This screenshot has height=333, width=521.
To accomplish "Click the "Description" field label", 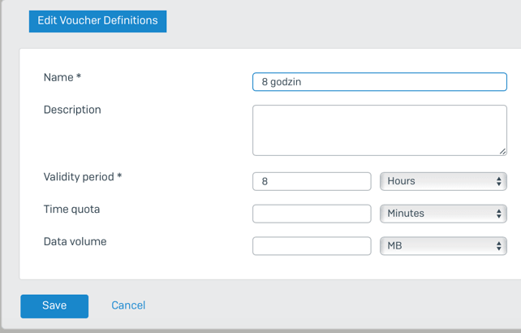I will pyautogui.click(x=72, y=110).
